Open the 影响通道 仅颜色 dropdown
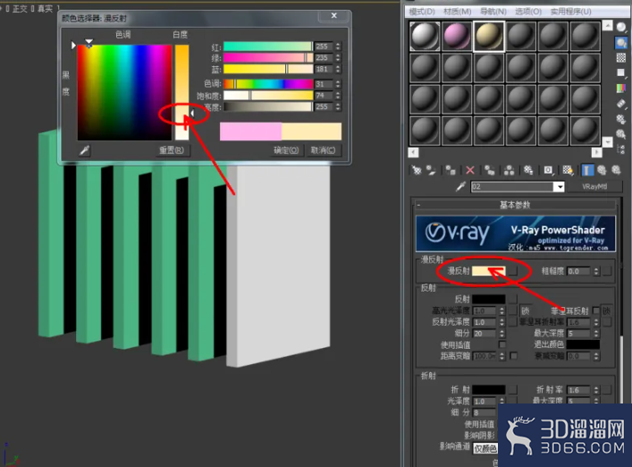Image resolution: width=632 pixels, height=467 pixels. 485,448
